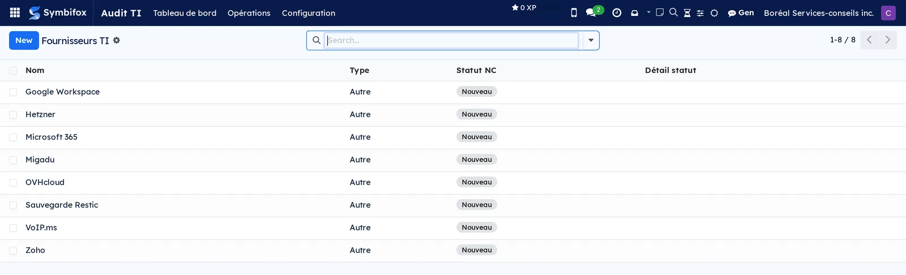Click the search bar magnifier icon
This screenshot has height=275, width=906.
tap(317, 40)
